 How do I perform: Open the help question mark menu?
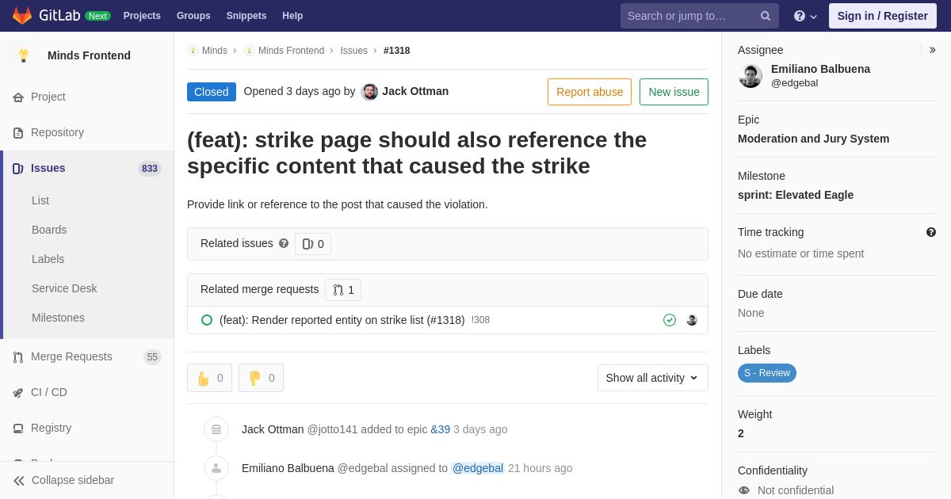tap(805, 16)
